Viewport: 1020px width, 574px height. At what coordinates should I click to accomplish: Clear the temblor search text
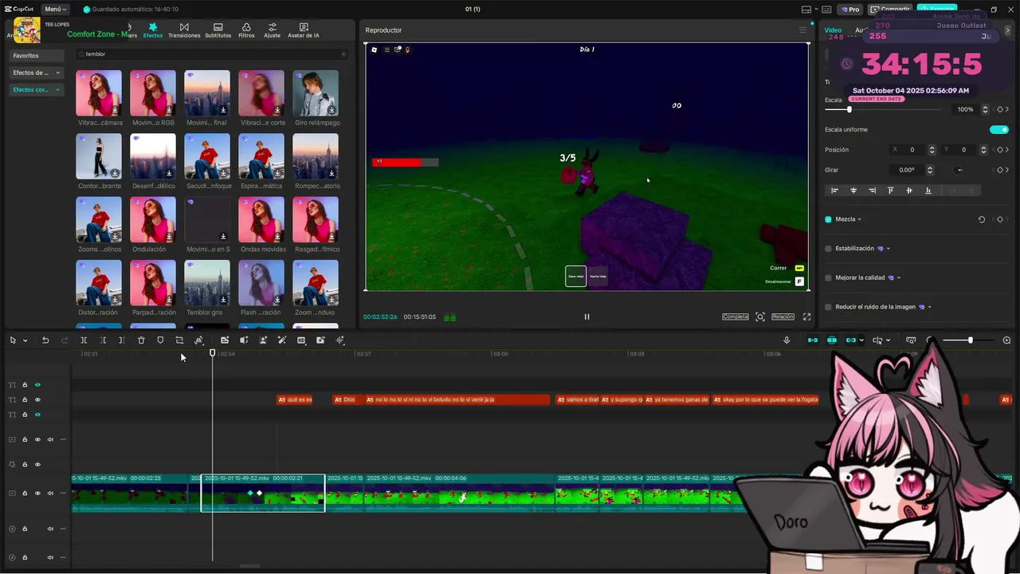[343, 54]
